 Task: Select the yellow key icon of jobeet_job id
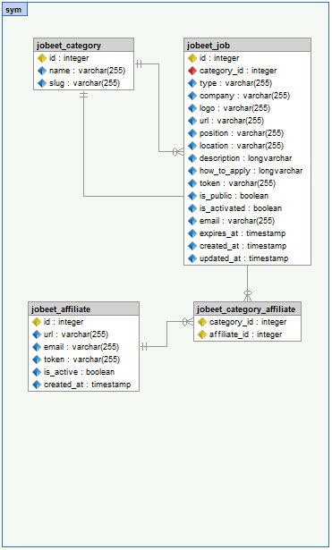(192, 58)
